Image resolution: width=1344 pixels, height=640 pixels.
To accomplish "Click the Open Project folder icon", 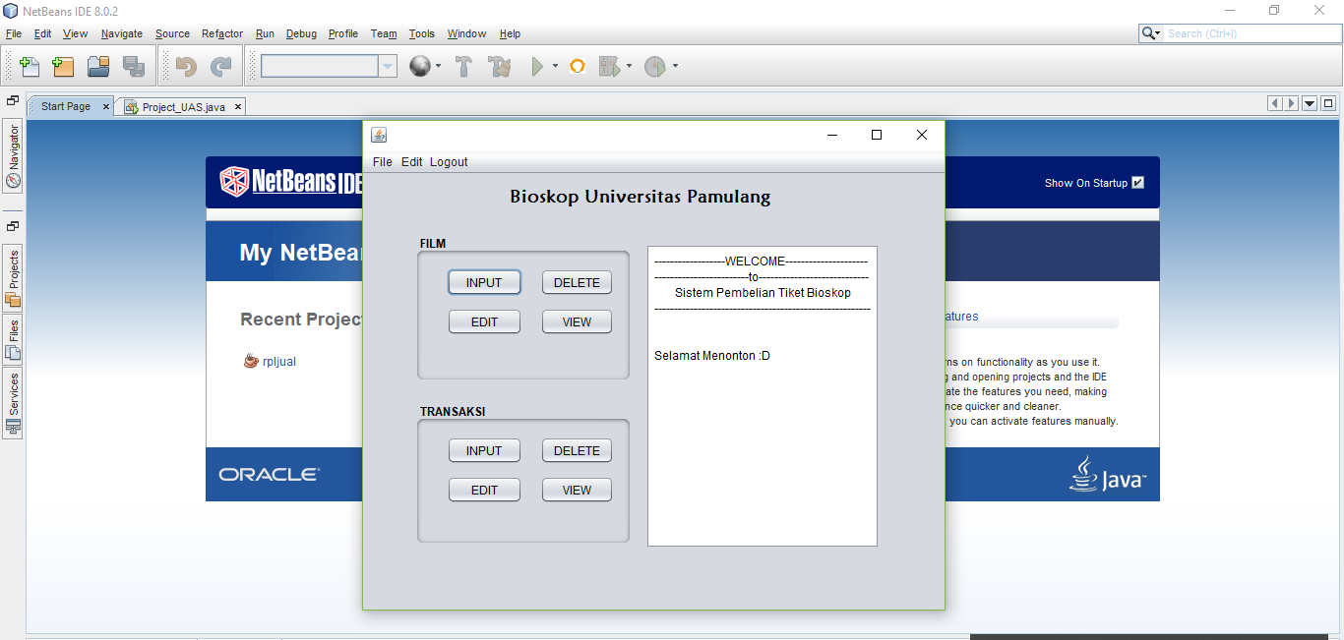I will click(97, 66).
